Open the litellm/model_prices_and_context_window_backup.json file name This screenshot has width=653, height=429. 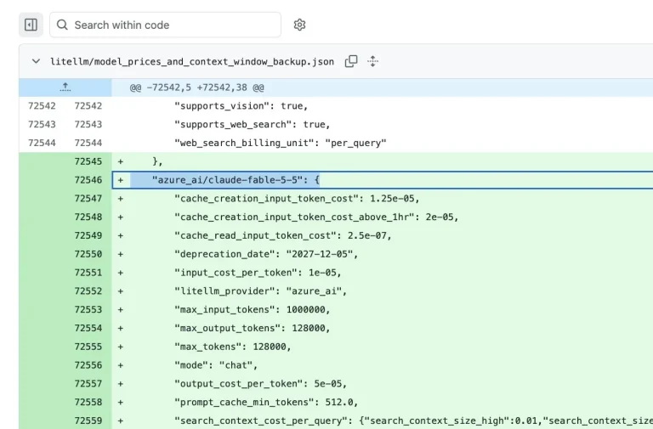[x=192, y=61]
